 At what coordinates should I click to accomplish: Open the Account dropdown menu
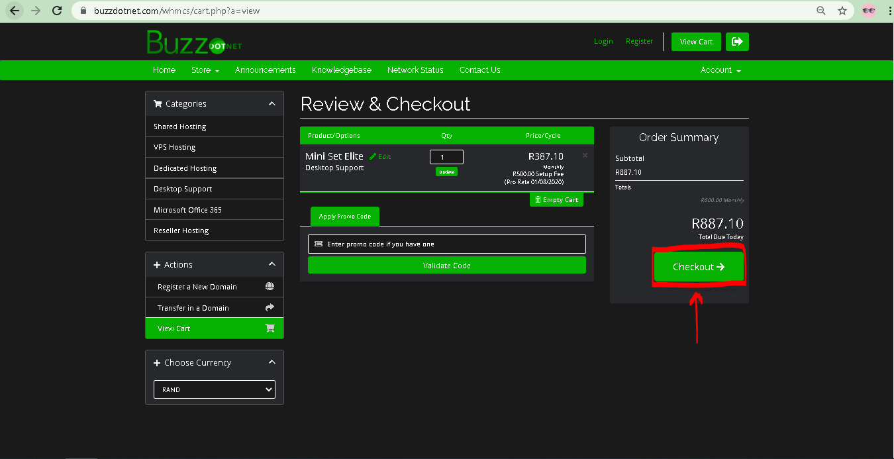(720, 70)
